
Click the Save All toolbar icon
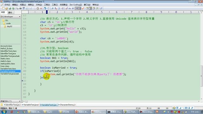[13, 9]
